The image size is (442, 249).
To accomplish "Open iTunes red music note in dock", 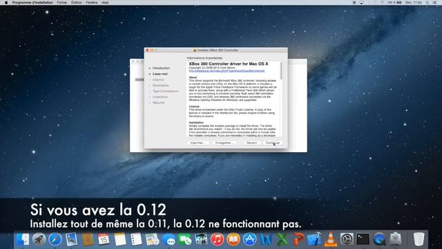I will click(x=217, y=239).
